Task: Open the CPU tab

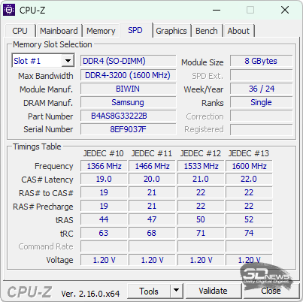Action: tap(20, 31)
